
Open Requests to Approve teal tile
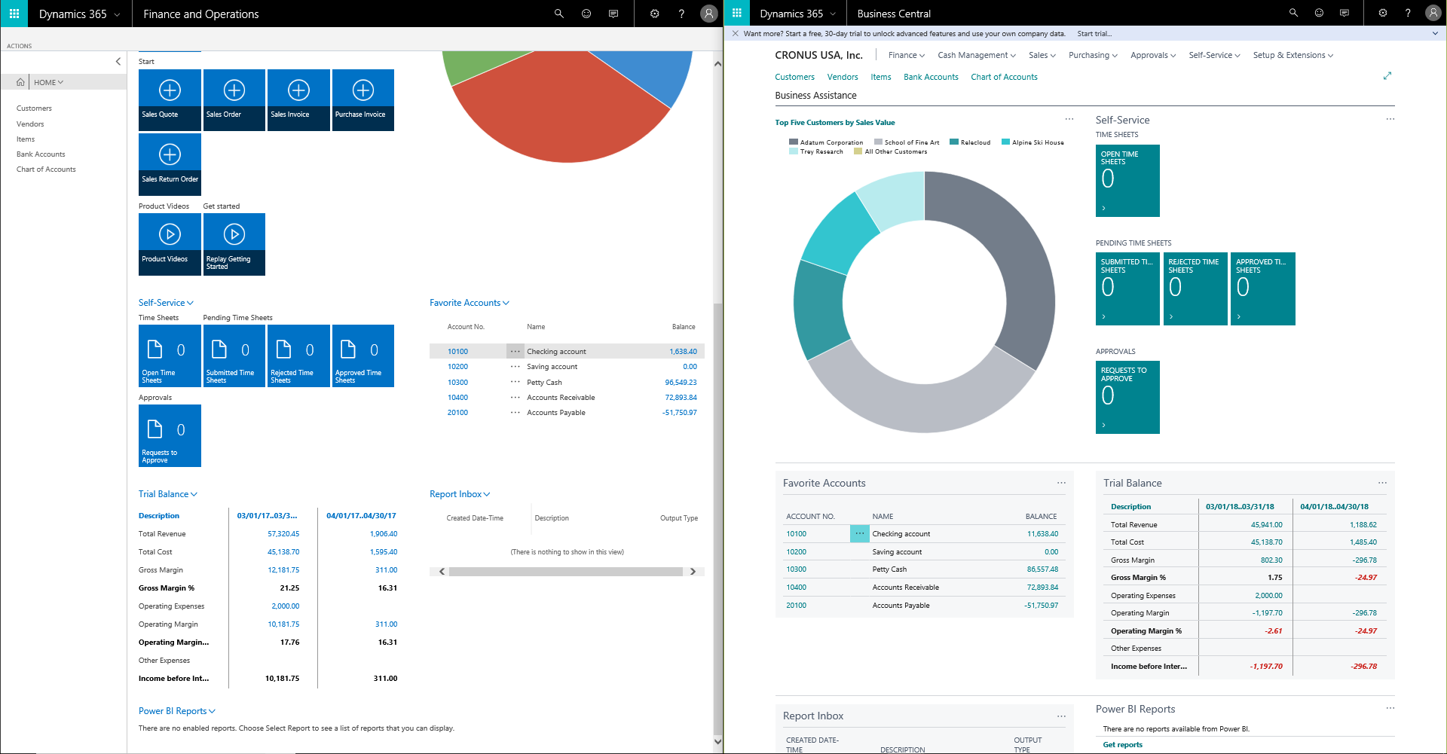(1127, 397)
